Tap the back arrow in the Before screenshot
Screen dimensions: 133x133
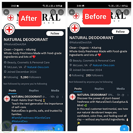[x=72, y=12]
